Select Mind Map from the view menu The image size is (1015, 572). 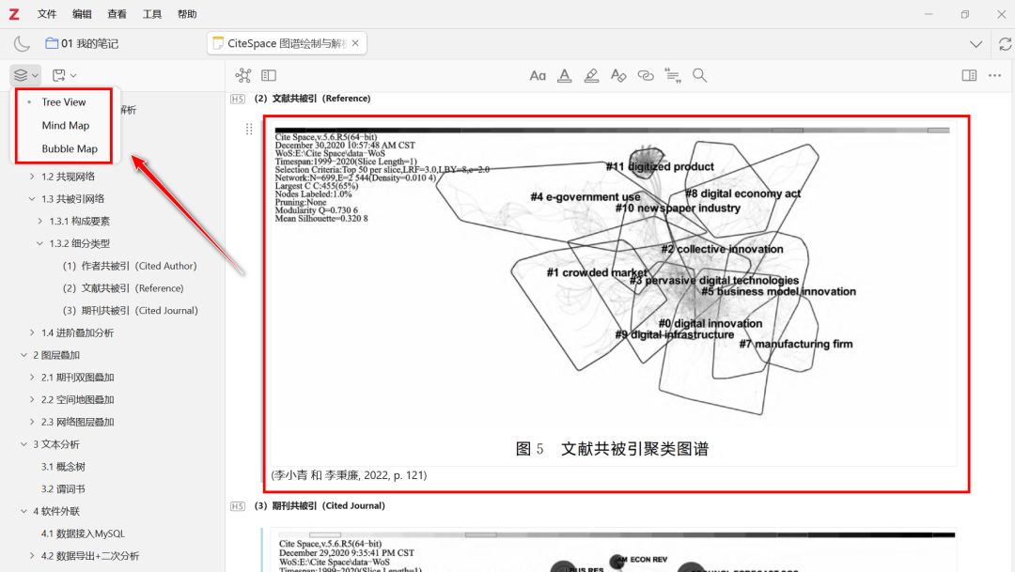point(66,125)
